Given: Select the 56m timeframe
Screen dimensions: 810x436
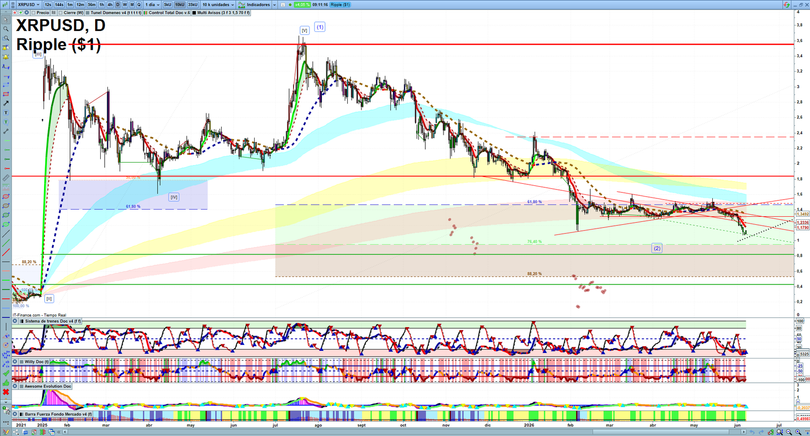Looking at the screenshot, I should pos(92,5).
